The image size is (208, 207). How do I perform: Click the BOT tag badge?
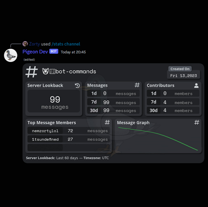tap(54, 51)
